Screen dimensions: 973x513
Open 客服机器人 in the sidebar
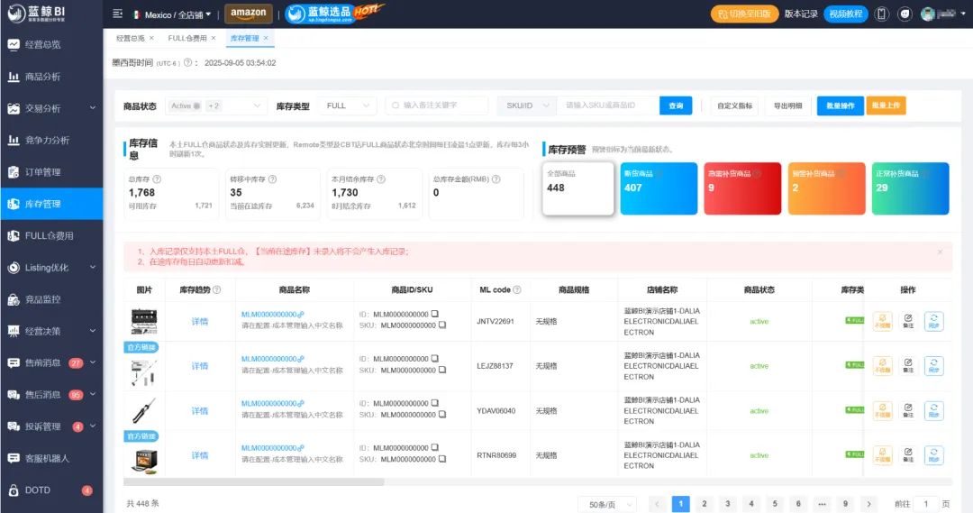pyautogui.click(x=51, y=458)
